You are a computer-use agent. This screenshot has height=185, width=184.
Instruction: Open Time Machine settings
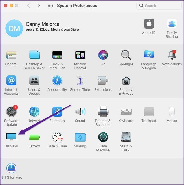coord(103,137)
